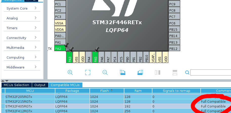Click the Signals to remap column header
The width and height of the screenshot is (231, 113).
(x=176, y=91)
